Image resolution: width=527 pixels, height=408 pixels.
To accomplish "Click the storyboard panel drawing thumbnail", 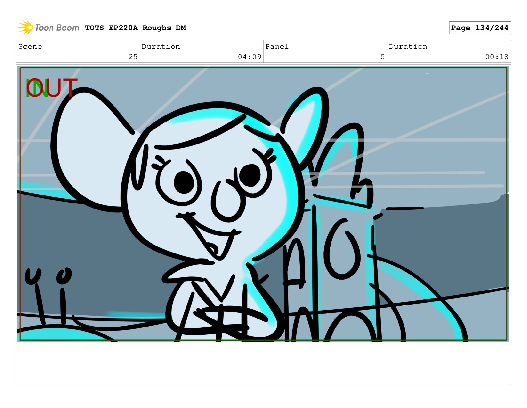I will pyautogui.click(x=263, y=204).
